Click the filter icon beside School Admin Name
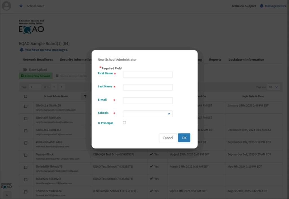This screenshot has height=199, width=289. (x=85, y=96)
